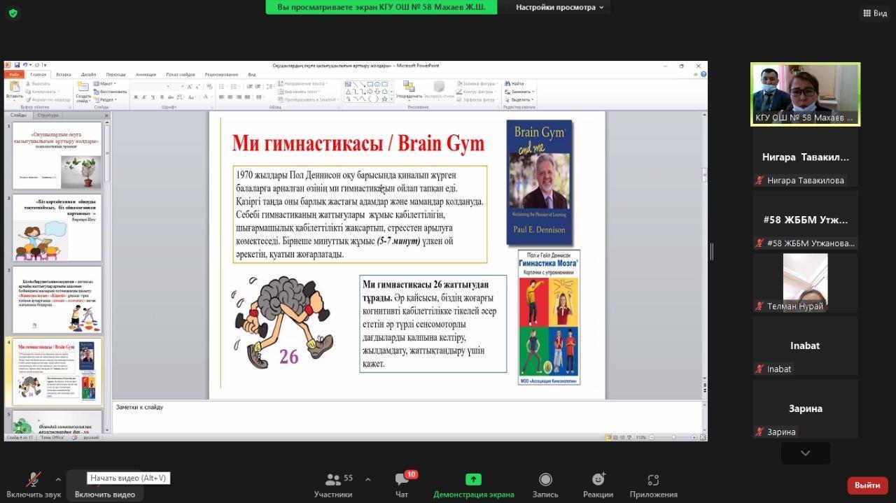Open the View (Вид) layout icon
The image size is (896, 503).
(874, 13)
